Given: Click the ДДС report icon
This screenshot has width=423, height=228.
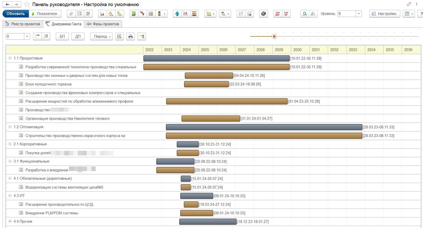Looking at the screenshot, I should pyautogui.click(x=278, y=14).
